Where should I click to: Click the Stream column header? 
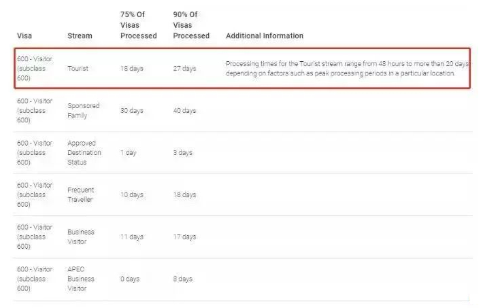[80, 36]
